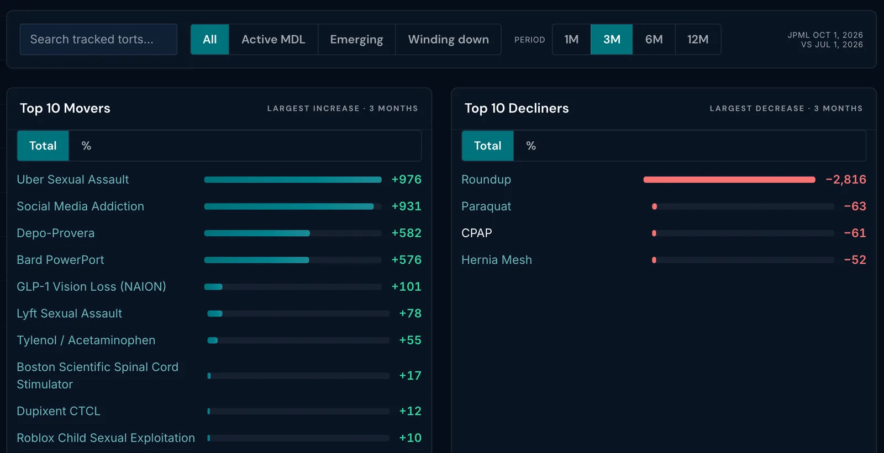Click the −52 Hernia Mesh value
Image resolution: width=884 pixels, height=453 pixels.
(x=855, y=260)
